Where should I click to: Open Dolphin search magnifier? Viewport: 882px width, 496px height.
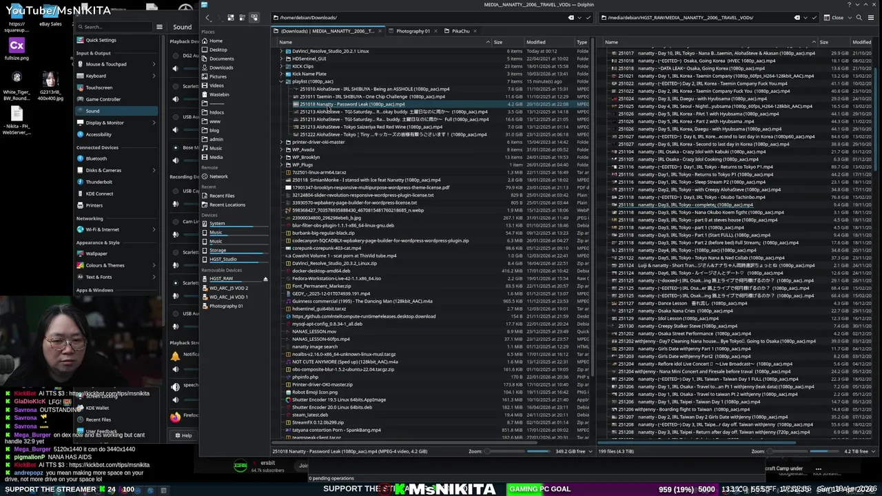859,17
